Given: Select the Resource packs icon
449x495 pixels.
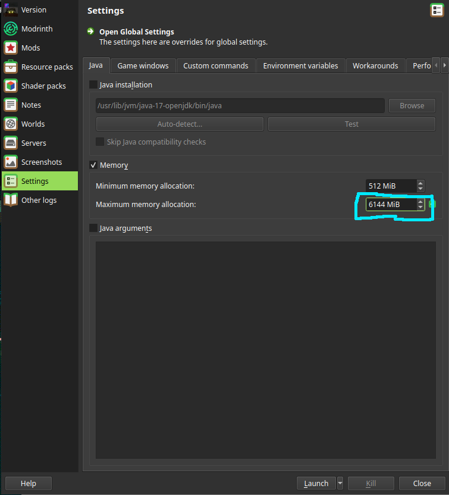Looking at the screenshot, I should click(x=11, y=67).
